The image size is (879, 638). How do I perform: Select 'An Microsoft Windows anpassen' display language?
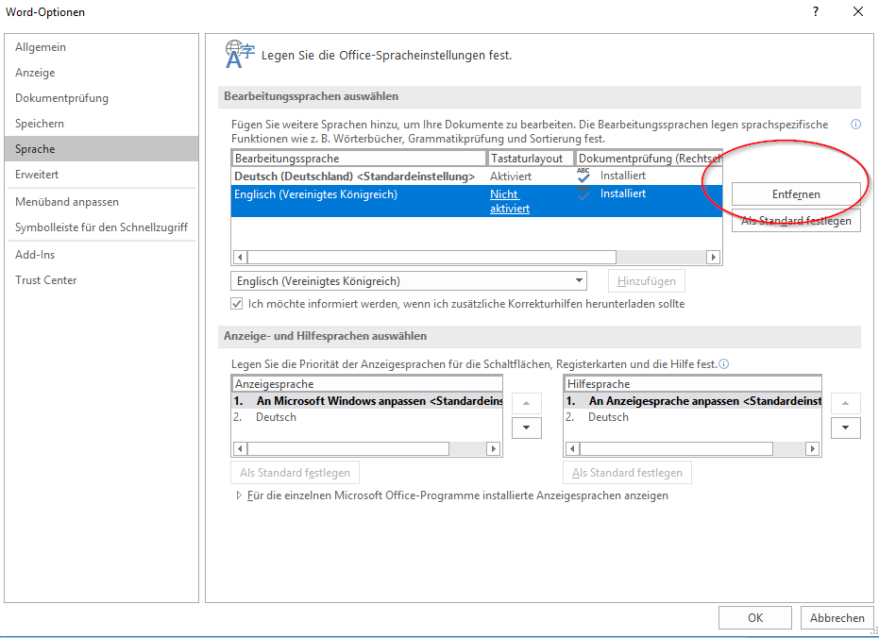pyautogui.click(x=367, y=401)
